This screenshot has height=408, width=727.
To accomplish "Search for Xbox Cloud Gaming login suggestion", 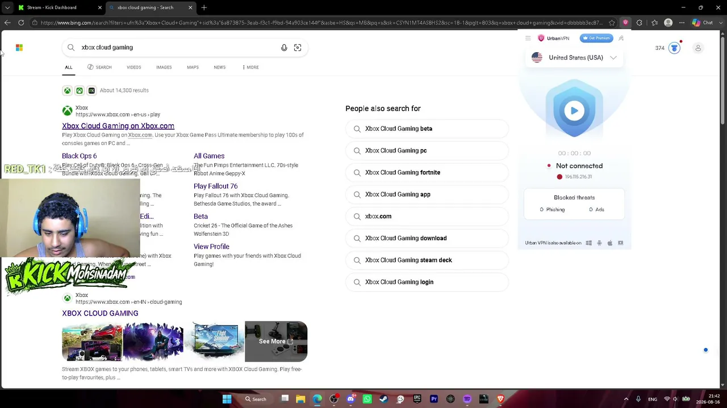I will [x=427, y=282].
